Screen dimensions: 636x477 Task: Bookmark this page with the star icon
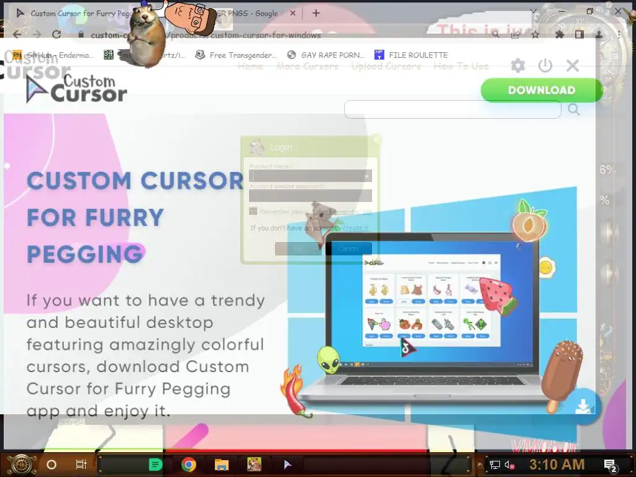pyautogui.click(x=535, y=35)
